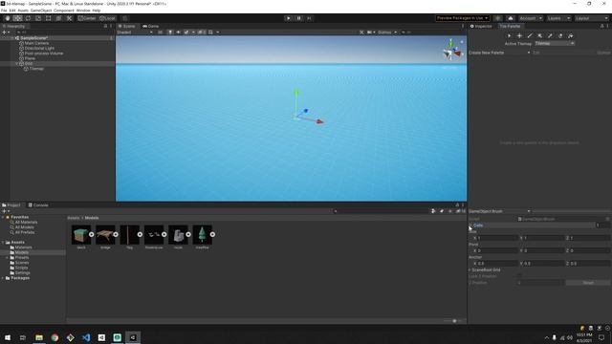This screenshot has height=344, width=612.
Task: Toggle scene audio in Scene toolbar
Action: 179,32
